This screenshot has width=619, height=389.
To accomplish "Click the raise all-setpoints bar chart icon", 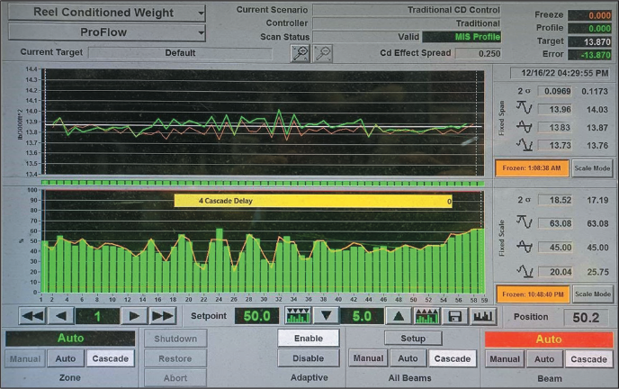I will [x=426, y=316].
